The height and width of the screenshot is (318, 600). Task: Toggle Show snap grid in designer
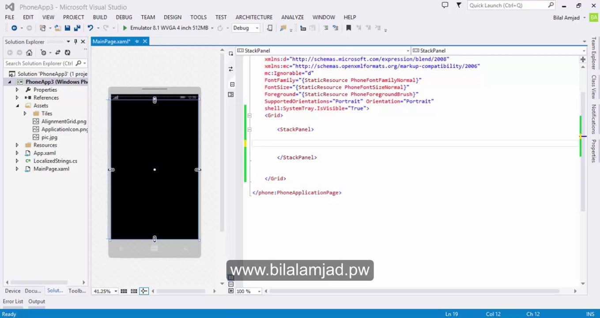coord(124,291)
